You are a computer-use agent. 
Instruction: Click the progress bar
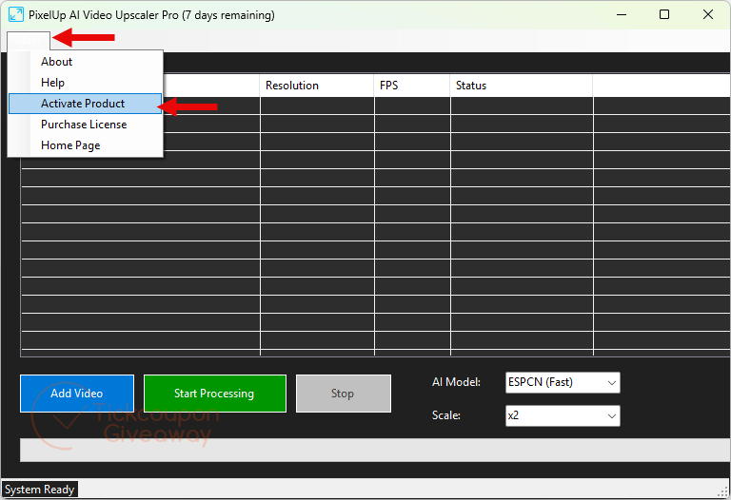(375, 450)
